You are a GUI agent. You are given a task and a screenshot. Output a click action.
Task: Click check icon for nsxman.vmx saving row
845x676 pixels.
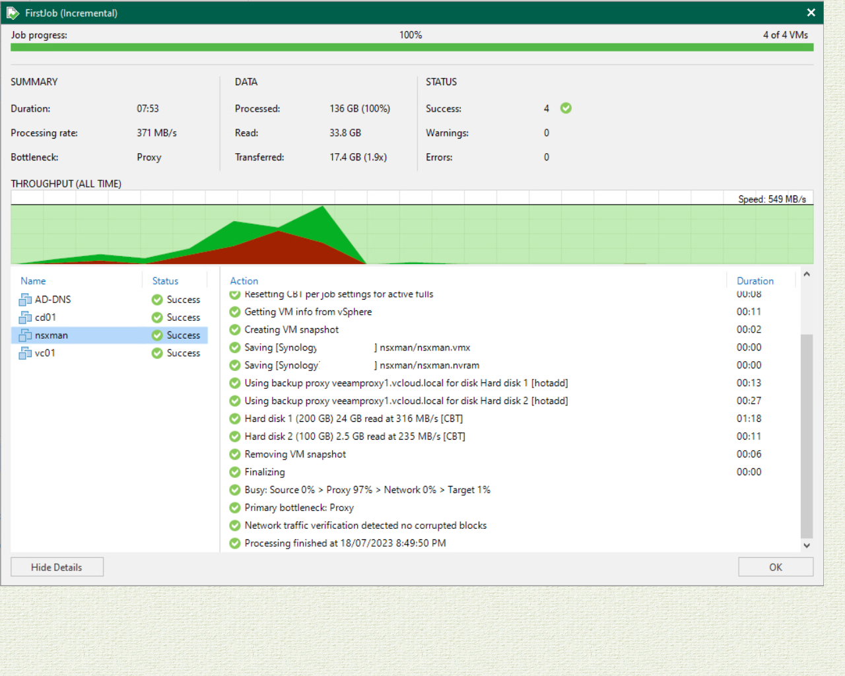pos(234,347)
